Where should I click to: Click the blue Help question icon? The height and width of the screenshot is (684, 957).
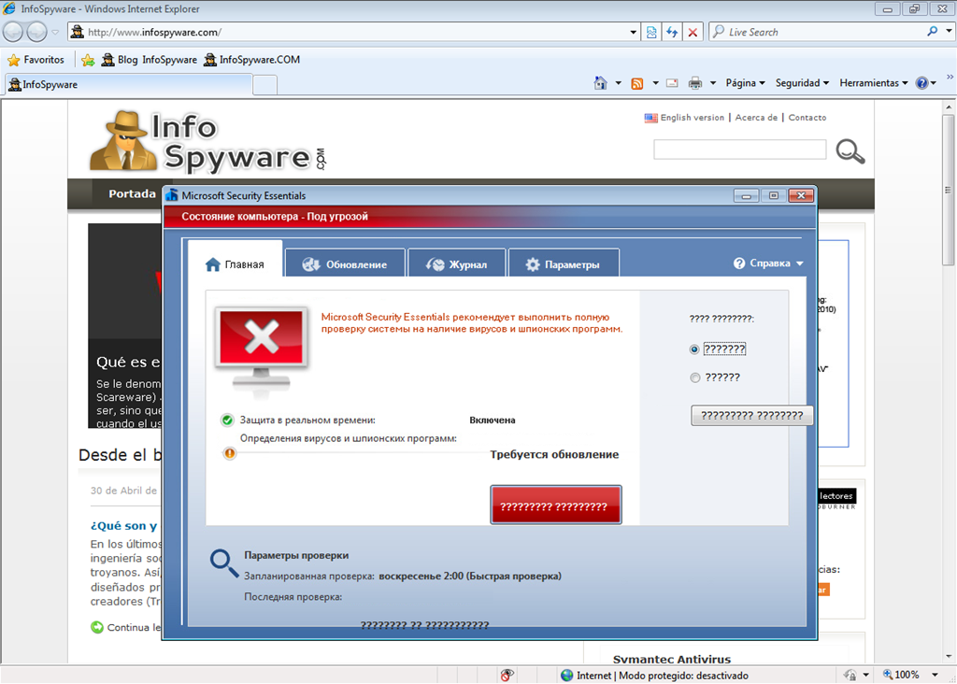tap(921, 83)
